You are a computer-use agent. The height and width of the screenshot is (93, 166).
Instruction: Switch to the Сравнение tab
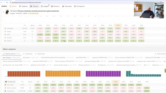pyautogui.click(x=40, y=54)
